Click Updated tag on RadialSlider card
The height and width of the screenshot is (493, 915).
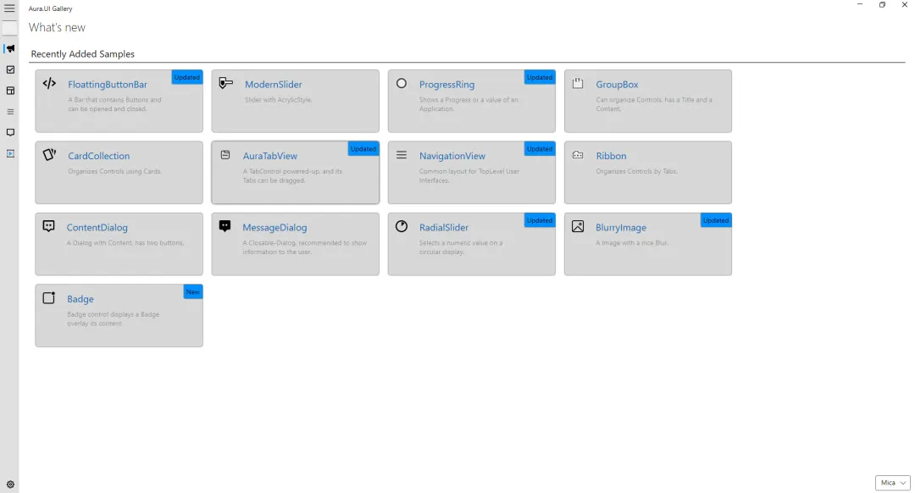coord(539,220)
